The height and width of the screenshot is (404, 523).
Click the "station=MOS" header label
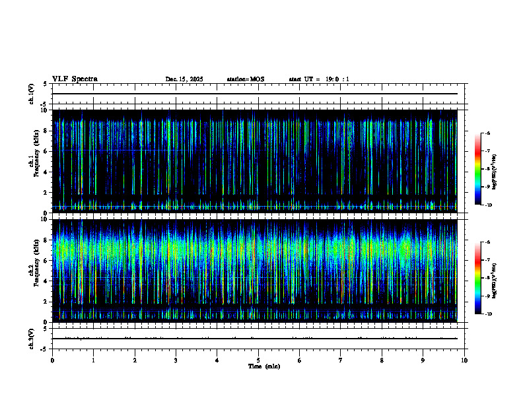(246, 79)
